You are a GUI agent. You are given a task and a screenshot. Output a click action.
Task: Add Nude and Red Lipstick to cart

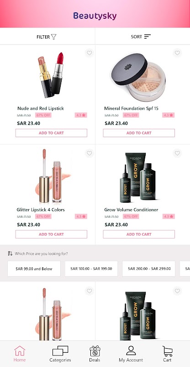coord(51,133)
